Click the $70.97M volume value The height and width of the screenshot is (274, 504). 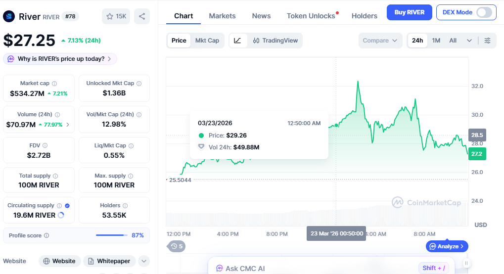21,125
